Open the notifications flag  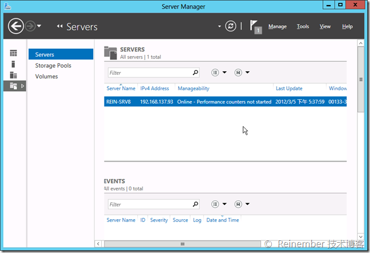point(255,26)
